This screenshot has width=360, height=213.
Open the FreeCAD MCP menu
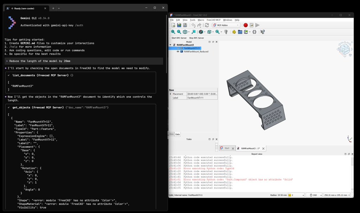tap(213, 20)
